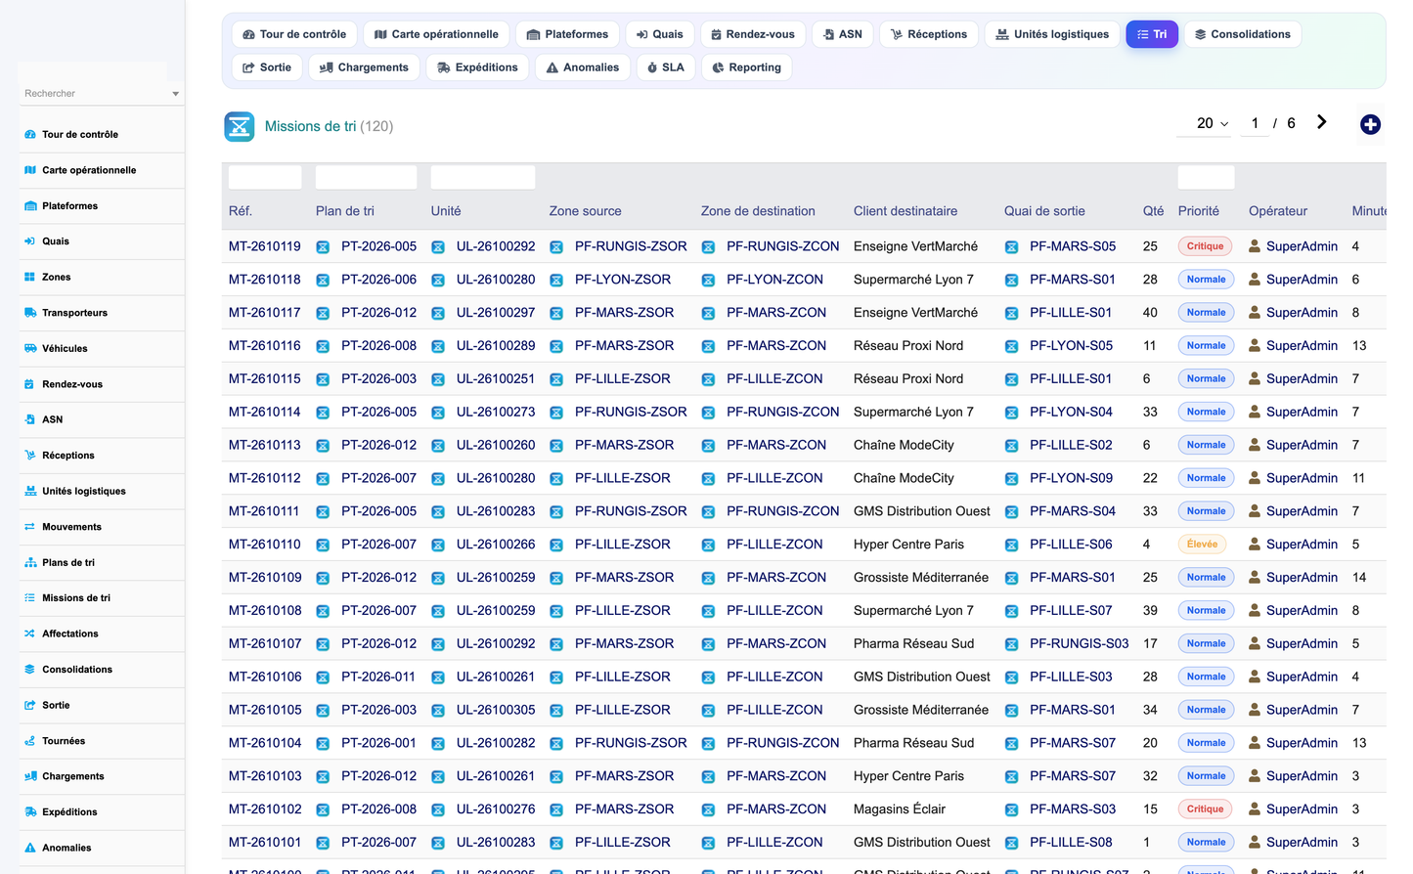Switch to the Consolidations tab
This screenshot has width=1413, height=874.
pyautogui.click(x=1243, y=34)
